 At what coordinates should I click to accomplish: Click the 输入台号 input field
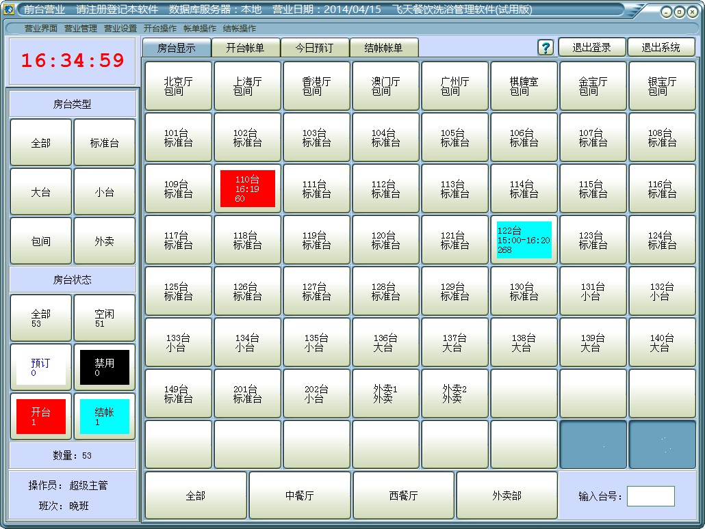point(650,496)
